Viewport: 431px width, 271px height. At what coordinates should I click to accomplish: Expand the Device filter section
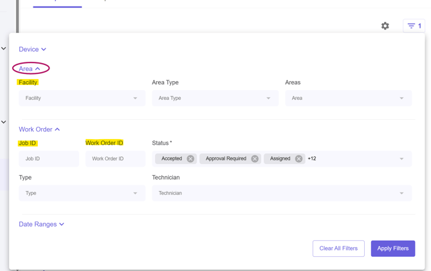point(32,50)
